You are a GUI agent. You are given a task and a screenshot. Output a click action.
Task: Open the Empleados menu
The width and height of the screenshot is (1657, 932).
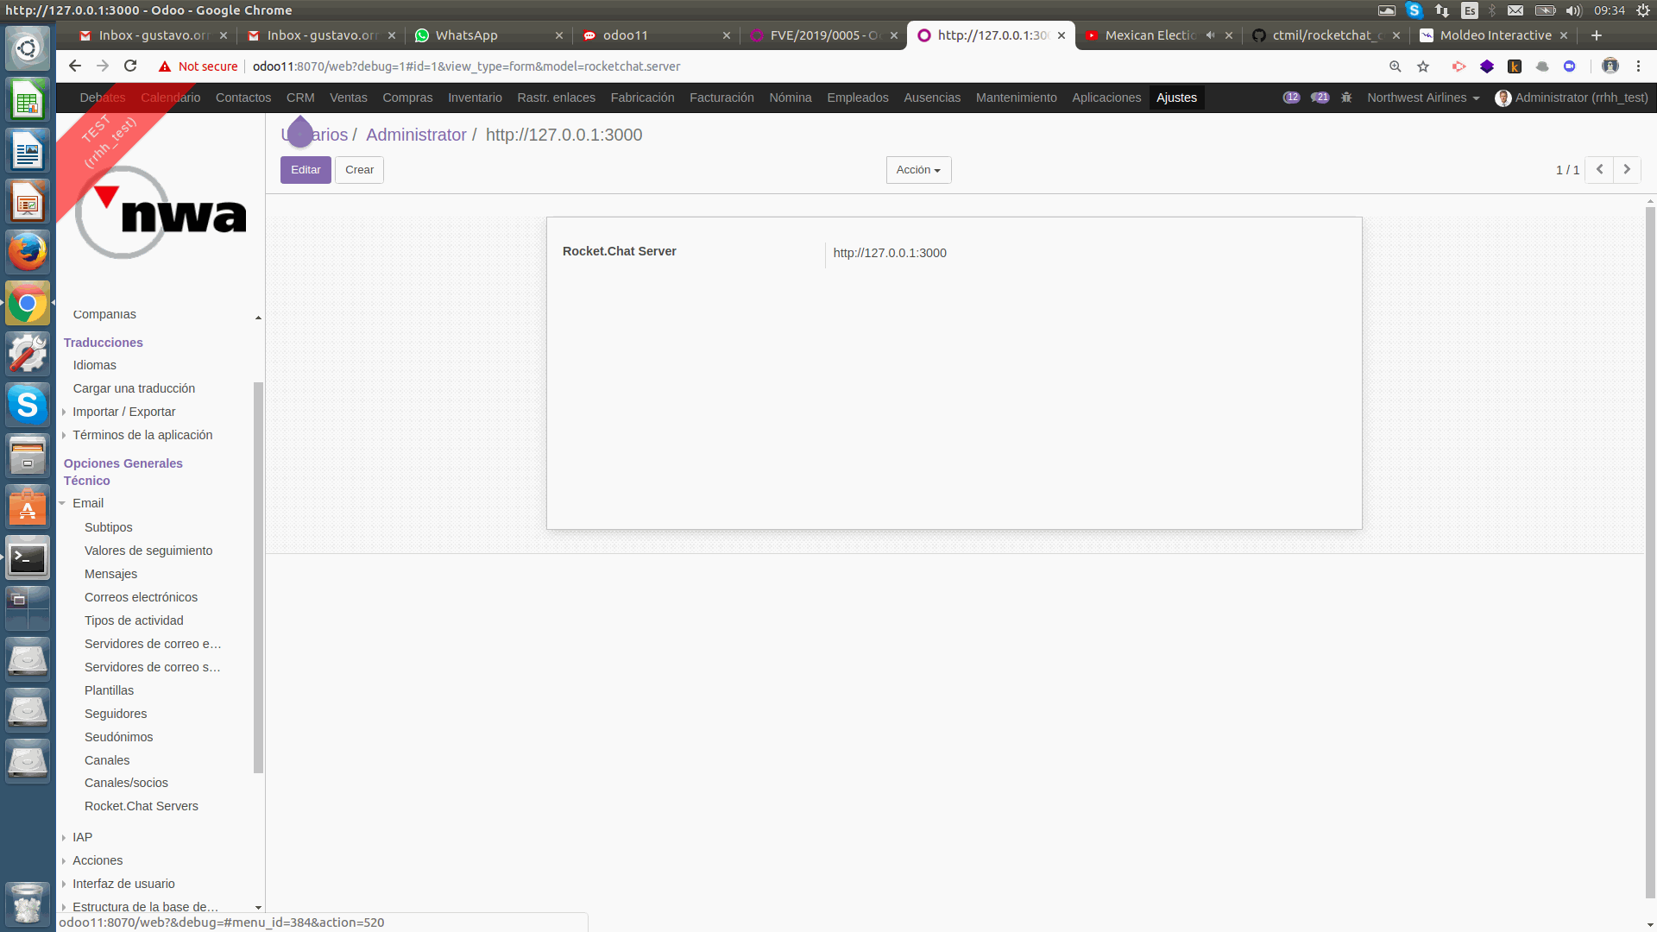pos(858,98)
